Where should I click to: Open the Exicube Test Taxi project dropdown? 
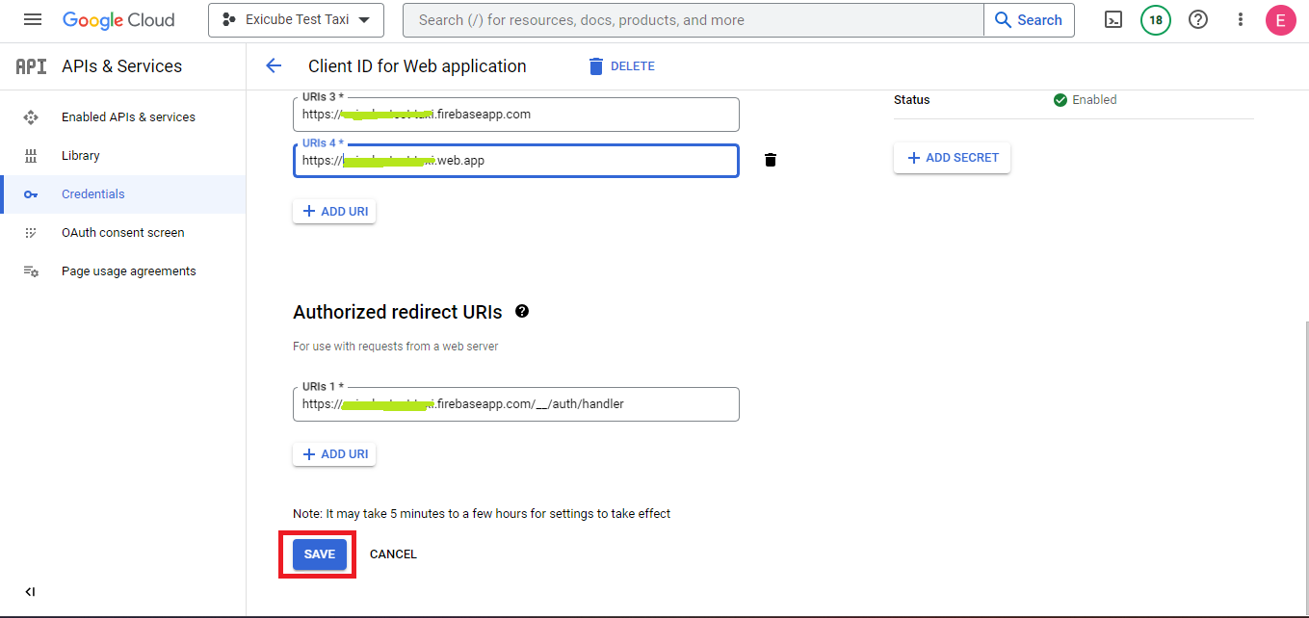[296, 20]
